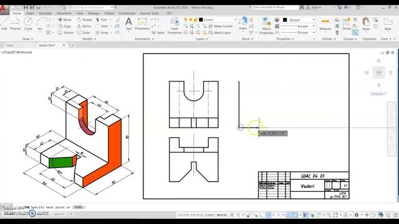The image size is (399, 224).
Task: Open the Express Tools ribbon tab
Action: pyautogui.click(x=150, y=13)
